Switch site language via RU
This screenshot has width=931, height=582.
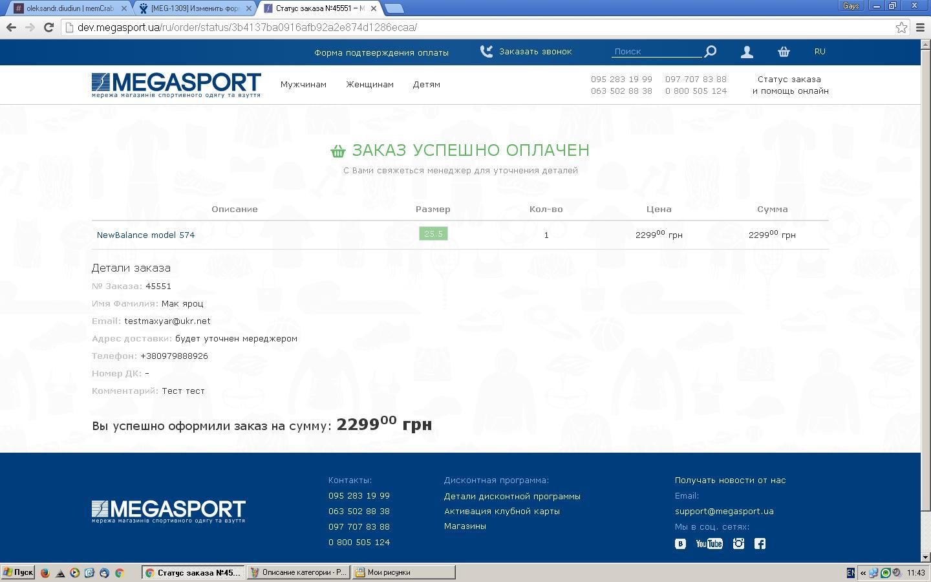click(820, 51)
